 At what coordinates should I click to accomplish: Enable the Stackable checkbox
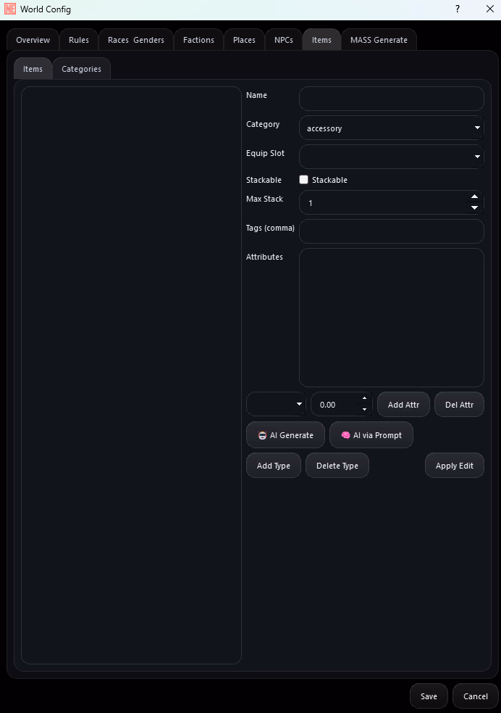pos(304,180)
